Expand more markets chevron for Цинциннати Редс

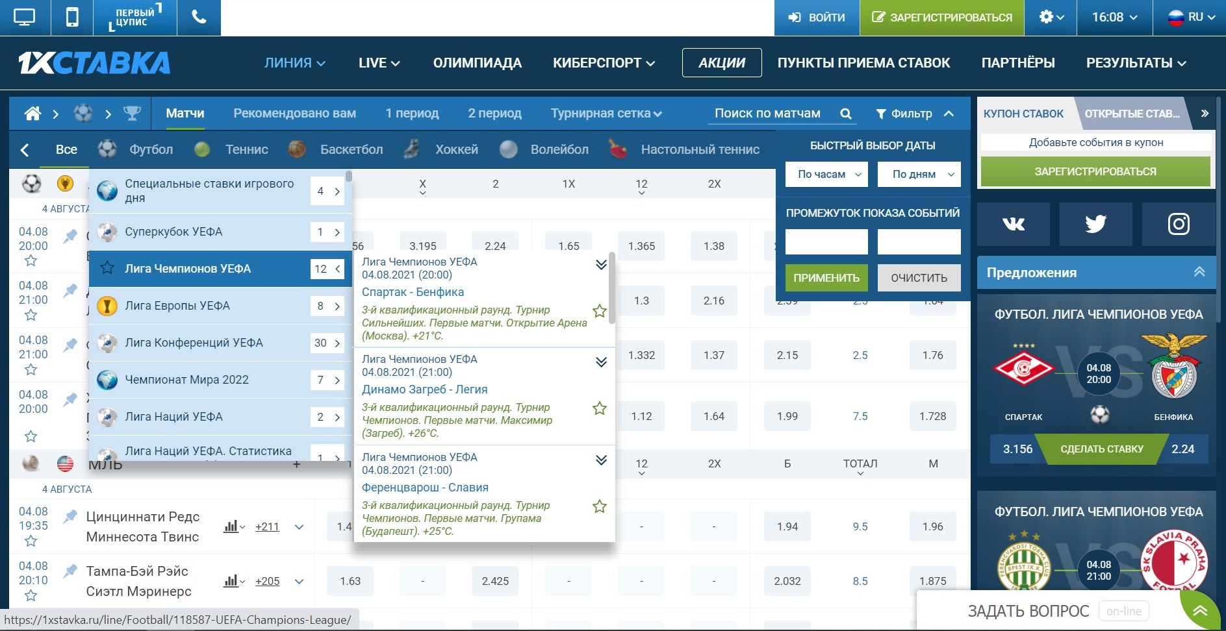coord(299,526)
